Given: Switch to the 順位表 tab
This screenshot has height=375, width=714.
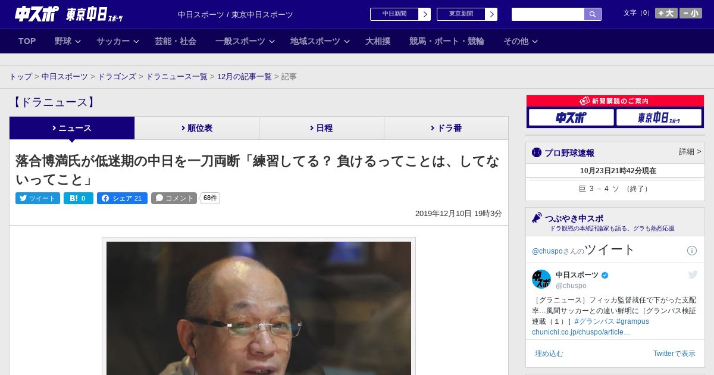Looking at the screenshot, I should 197,128.
